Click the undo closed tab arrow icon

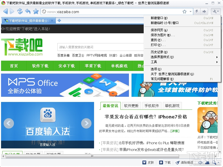[x=28, y=11]
